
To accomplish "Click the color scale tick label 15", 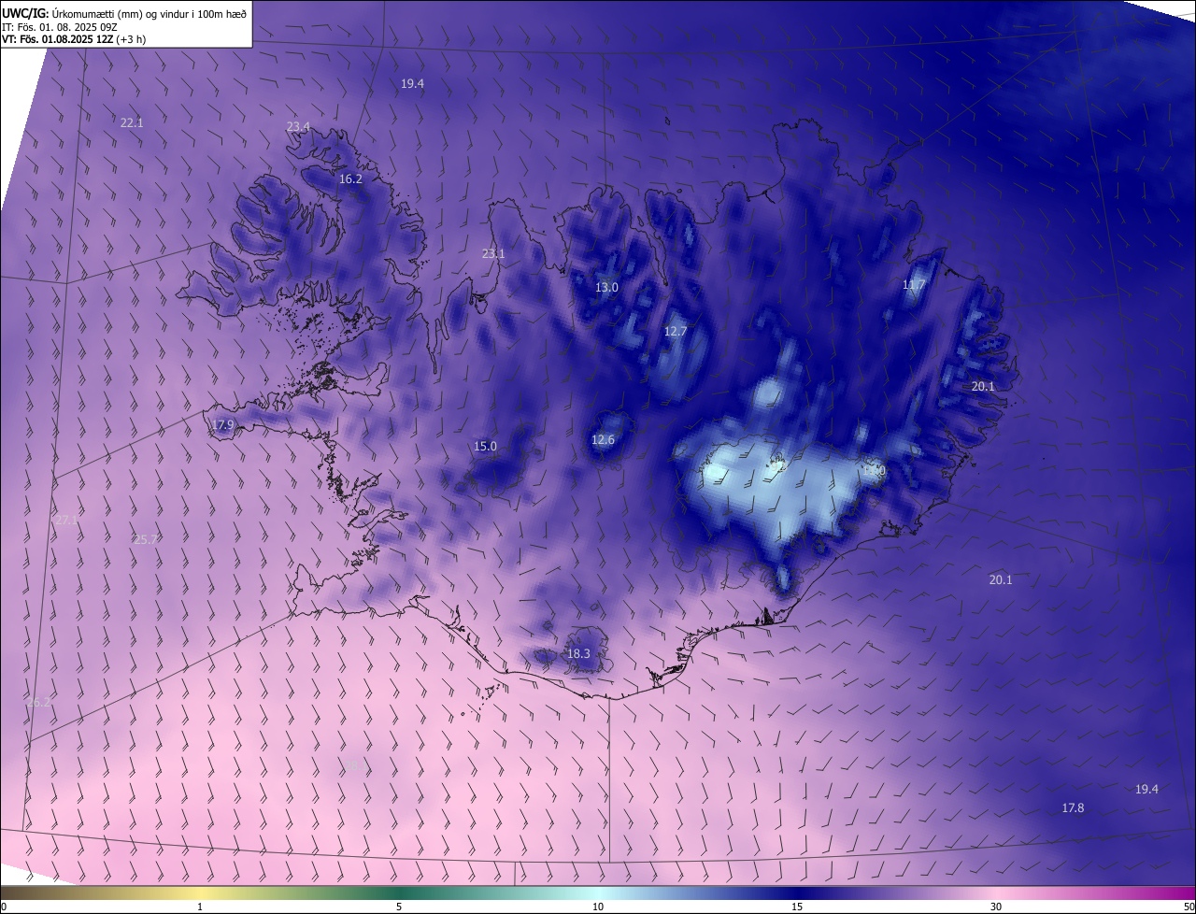I will click(797, 907).
